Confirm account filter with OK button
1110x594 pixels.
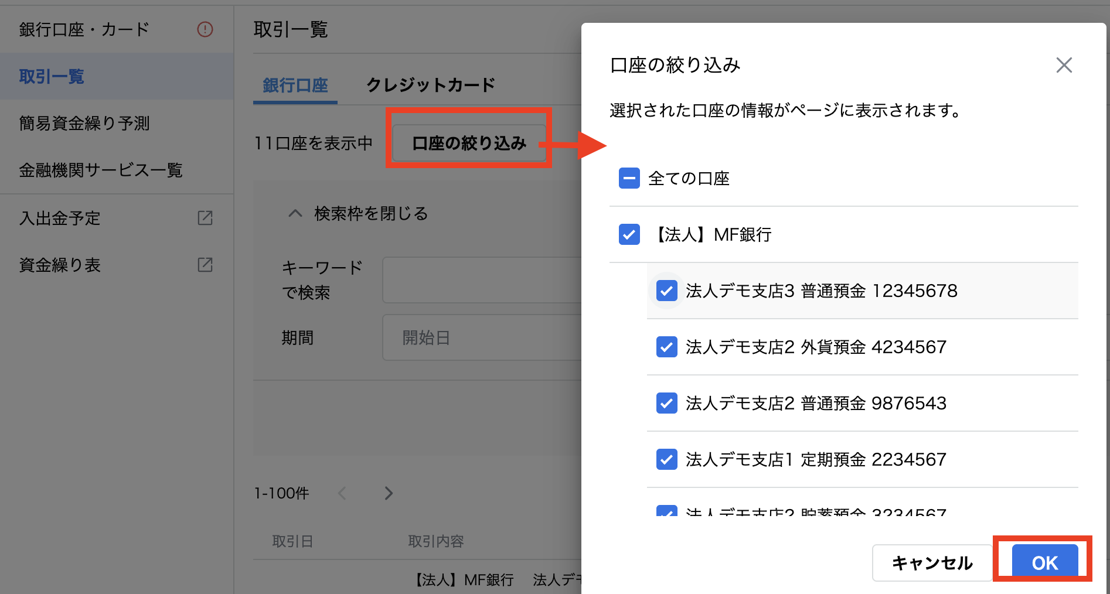(1045, 563)
